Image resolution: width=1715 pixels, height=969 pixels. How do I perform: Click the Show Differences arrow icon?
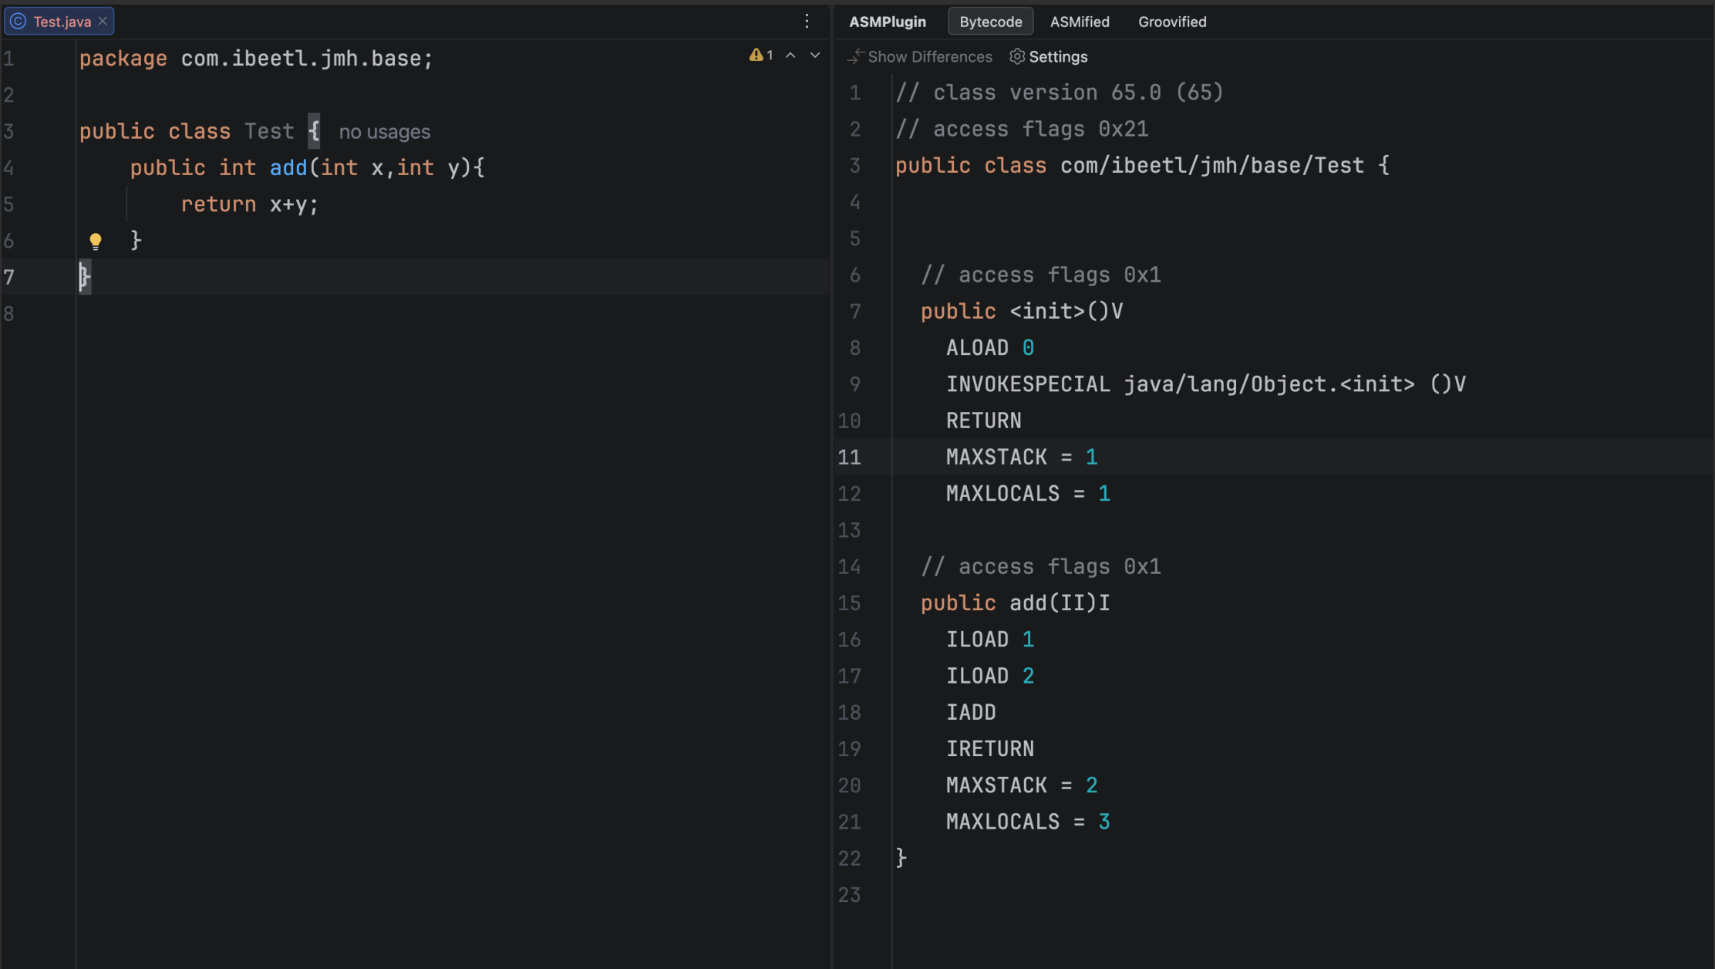pos(855,56)
